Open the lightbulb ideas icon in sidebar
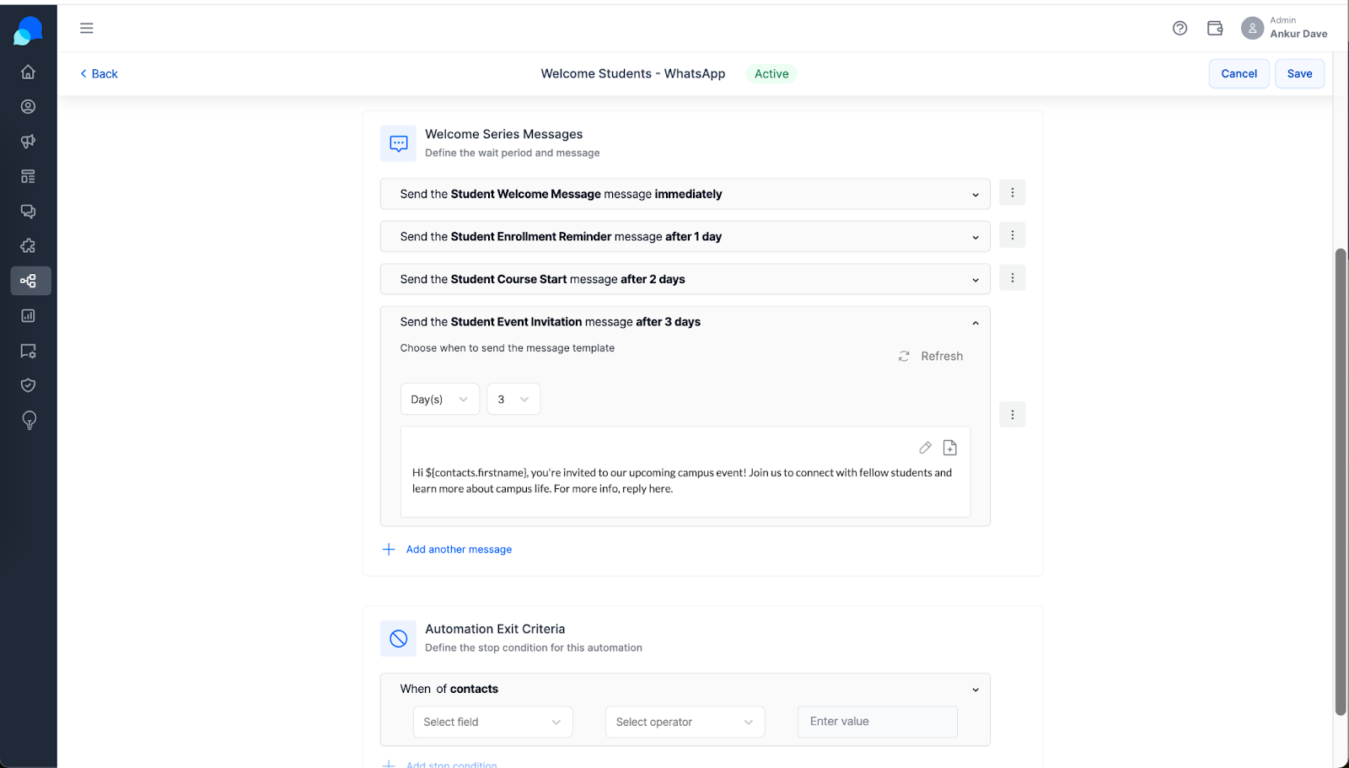The image size is (1349, 768). (x=29, y=420)
